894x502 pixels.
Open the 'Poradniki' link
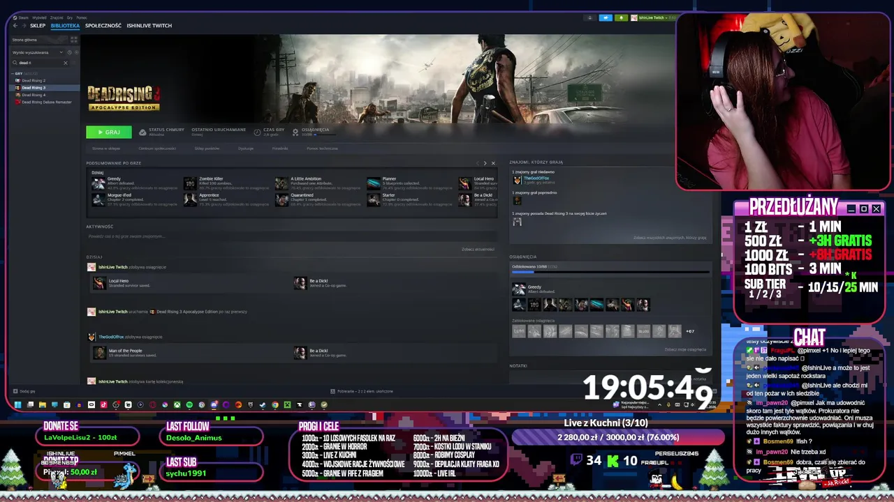coord(280,149)
